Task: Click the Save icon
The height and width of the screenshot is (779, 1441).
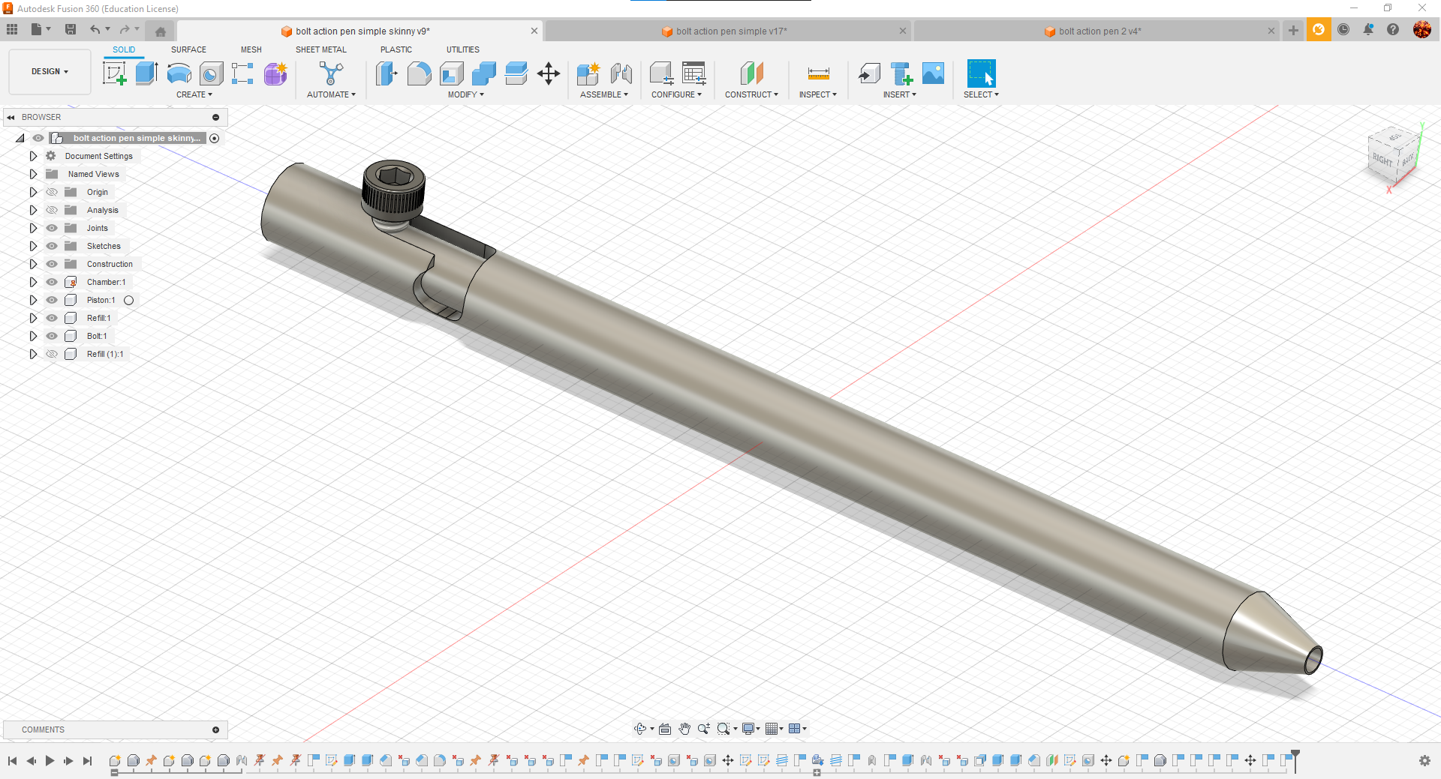Action: [x=71, y=29]
